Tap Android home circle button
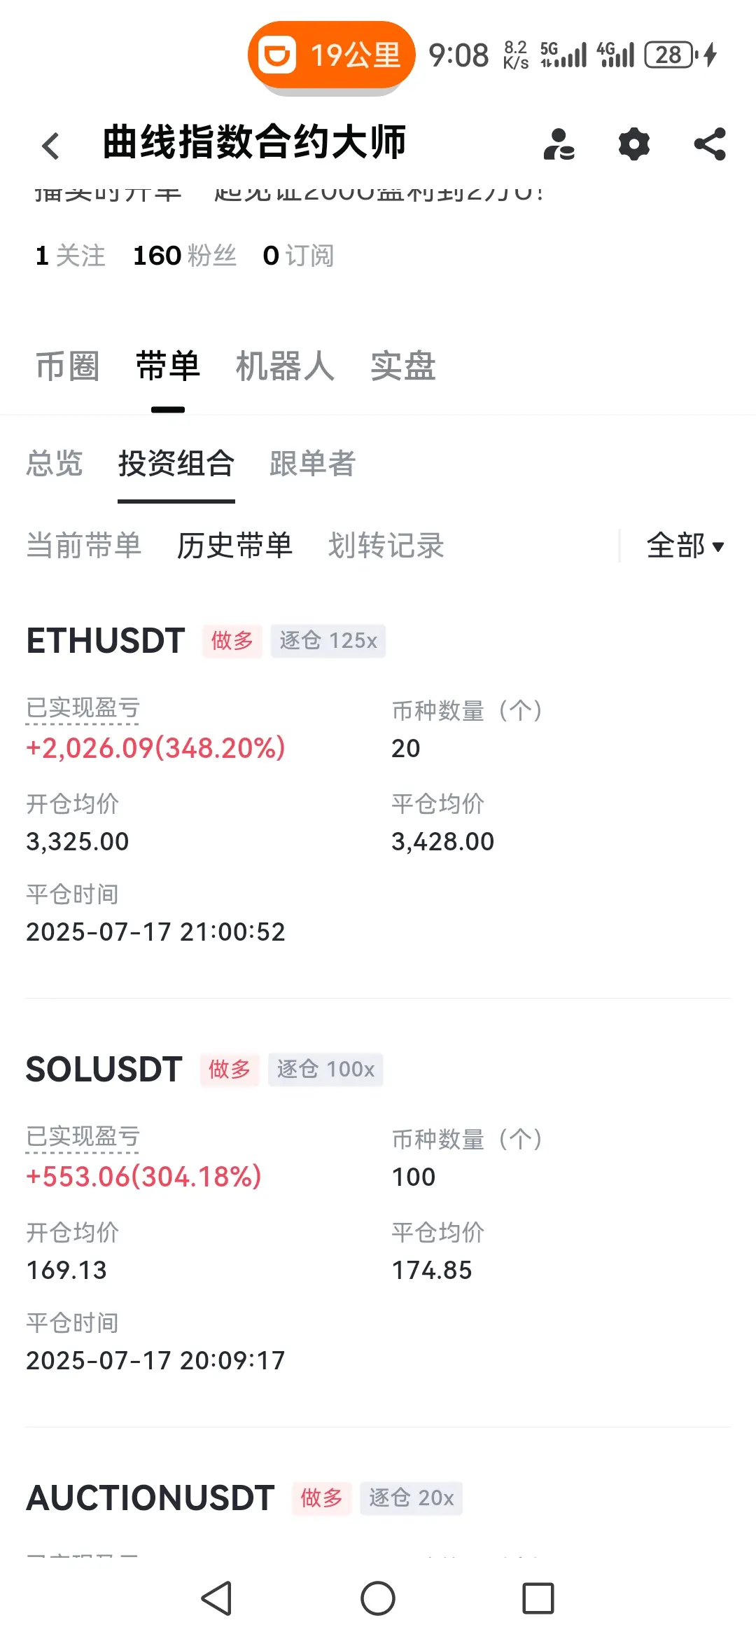Screen dimensions: 756x1639 pyautogui.click(x=378, y=1598)
